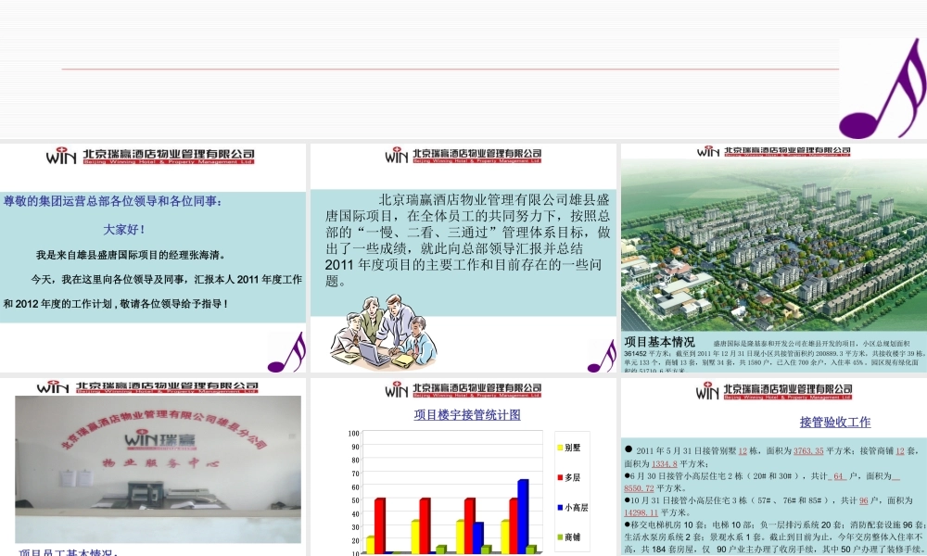Select the yellow 别墅 legend swatch
The width and height of the screenshot is (927, 556).
[560, 448]
